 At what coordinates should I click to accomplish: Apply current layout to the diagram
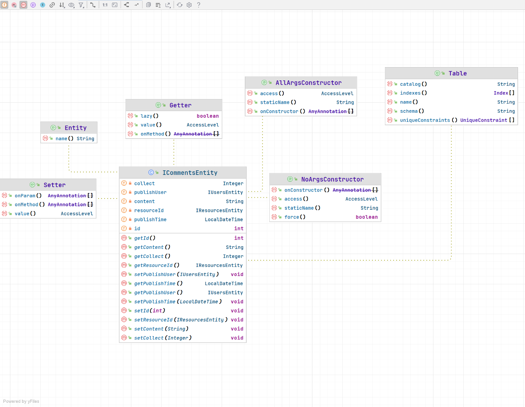pos(126,5)
